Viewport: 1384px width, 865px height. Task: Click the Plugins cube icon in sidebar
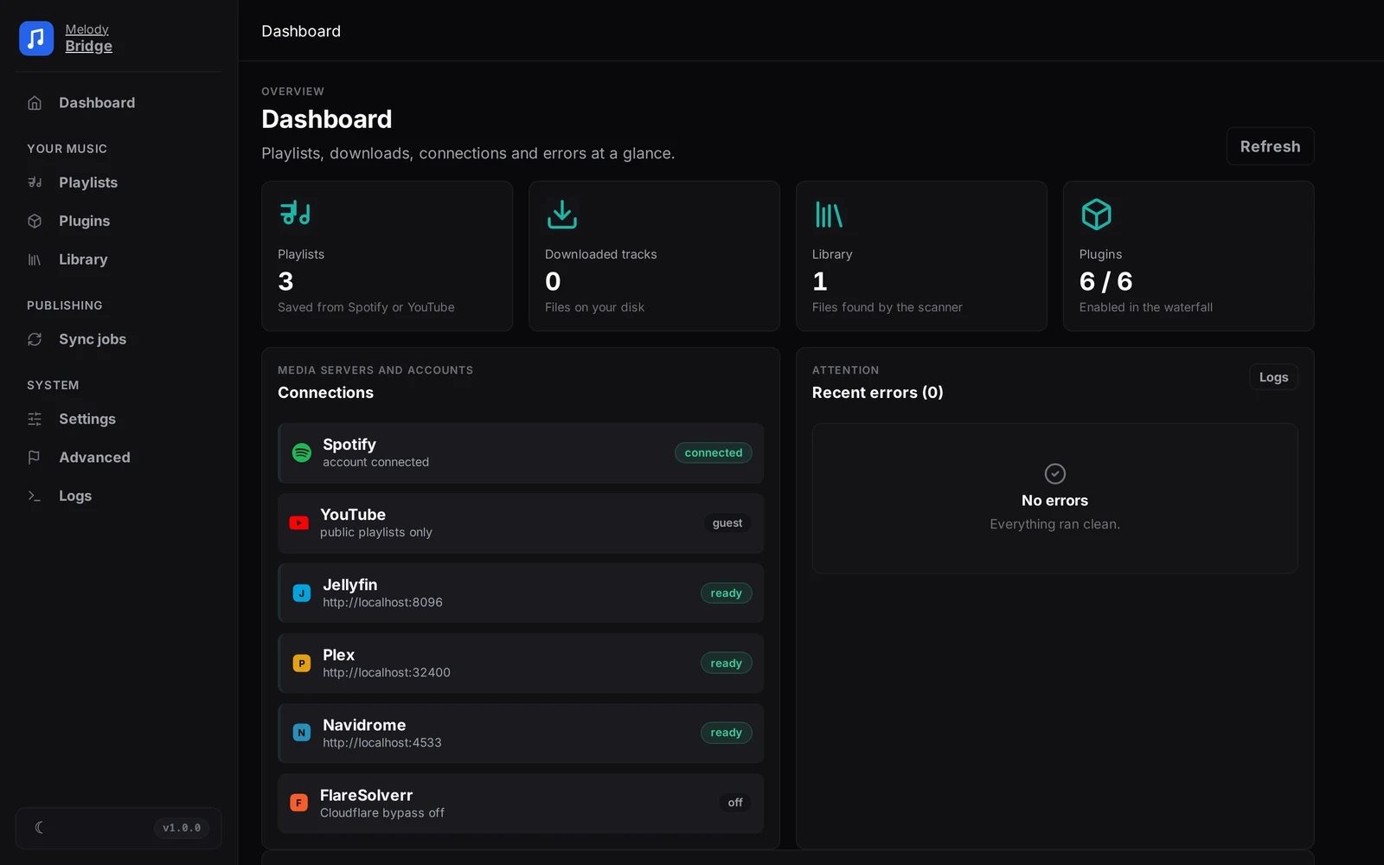[35, 221]
